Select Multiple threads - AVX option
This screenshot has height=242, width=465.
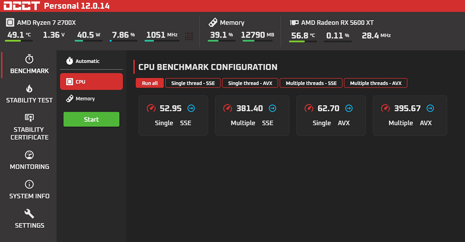tap(376, 83)
